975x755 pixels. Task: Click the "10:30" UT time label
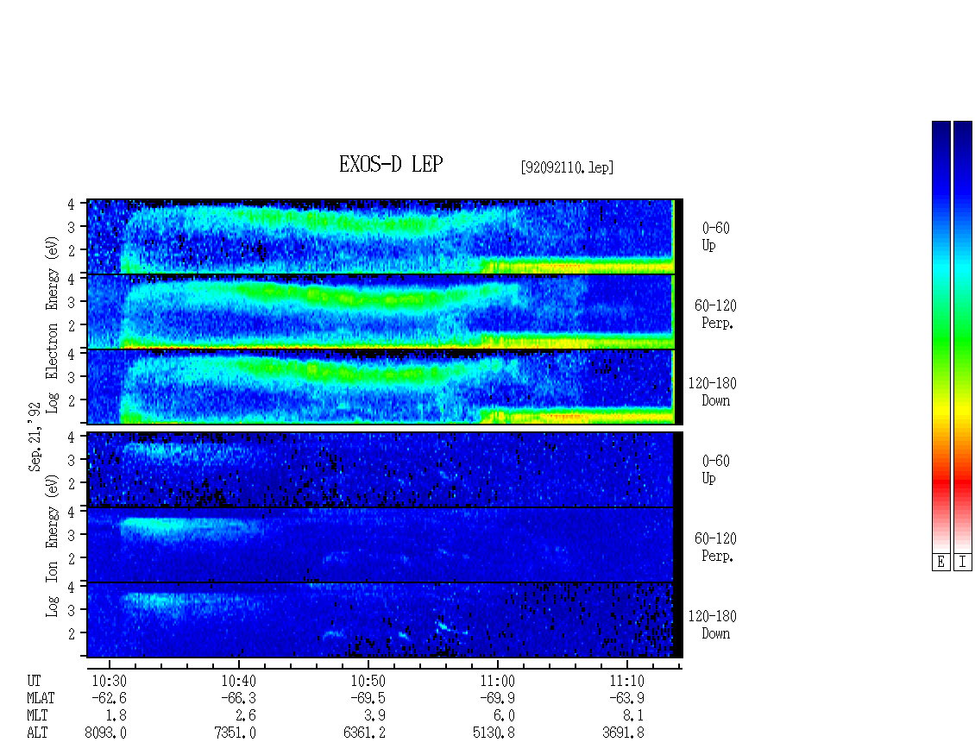click(x=110, y=681)
